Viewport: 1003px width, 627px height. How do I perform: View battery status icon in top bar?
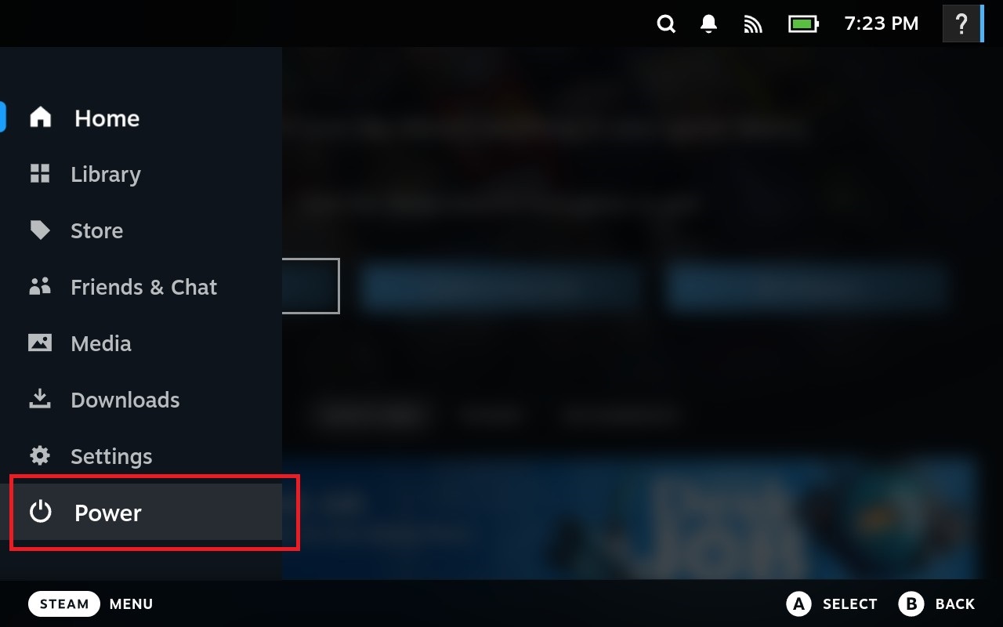pyautogui.click(x=803, y=24)
